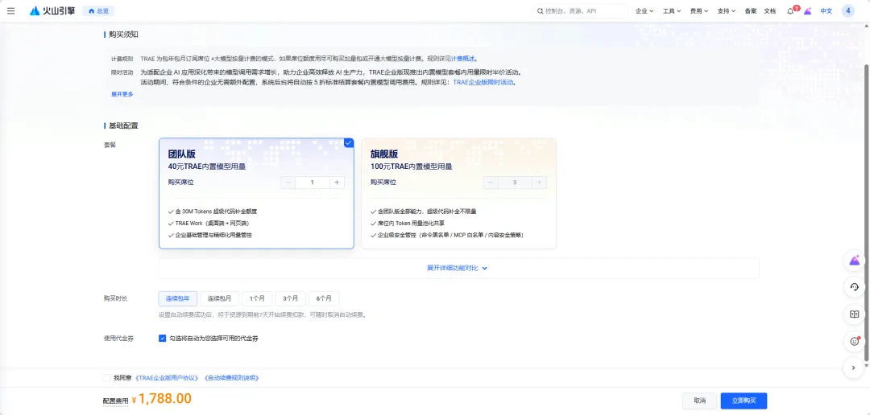Toggle the auto-select voucher checkbox

point(163,338)
